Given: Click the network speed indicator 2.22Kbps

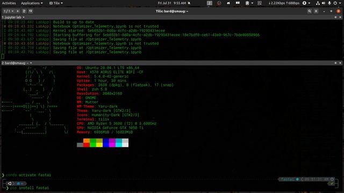Looking at the screenshot, I should 284,3.
